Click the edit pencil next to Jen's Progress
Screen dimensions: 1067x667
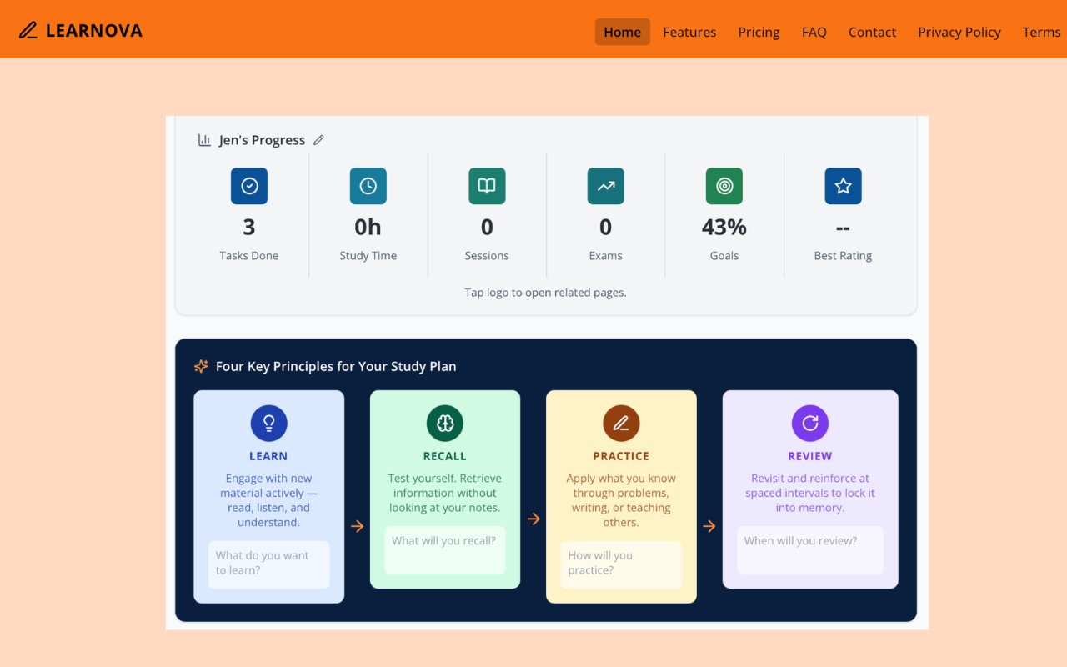click(318, 140)
